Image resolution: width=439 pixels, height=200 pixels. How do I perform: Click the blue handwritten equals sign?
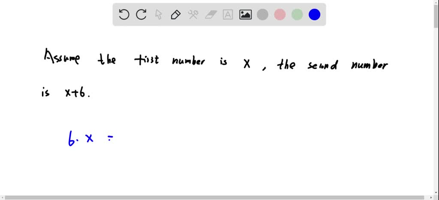110,138
